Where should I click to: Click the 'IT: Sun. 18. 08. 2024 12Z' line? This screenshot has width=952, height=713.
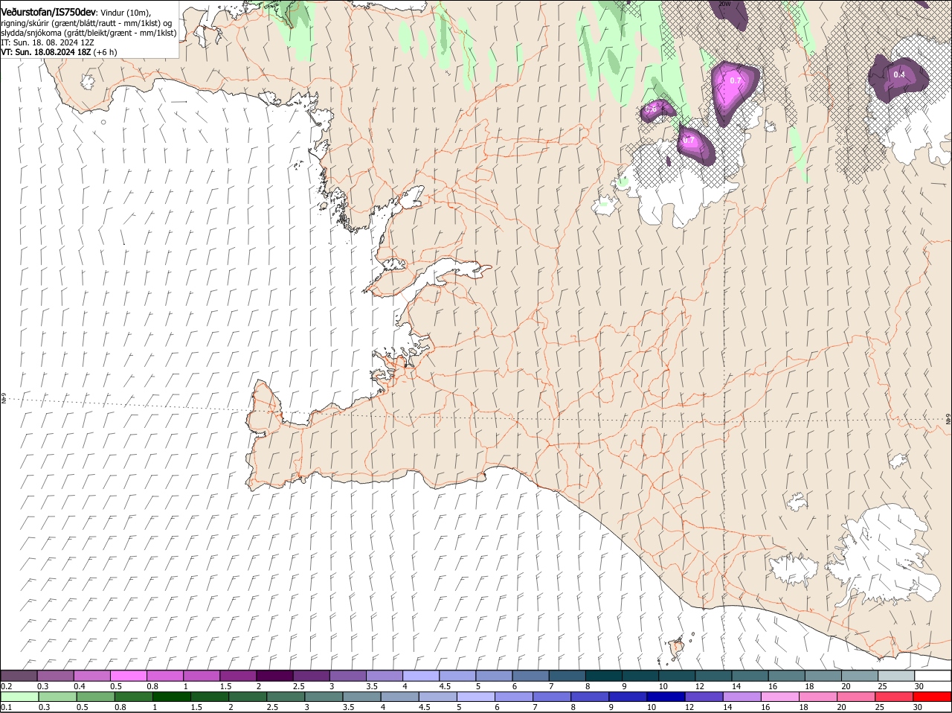pyautogui.click(x=48, y=42)
